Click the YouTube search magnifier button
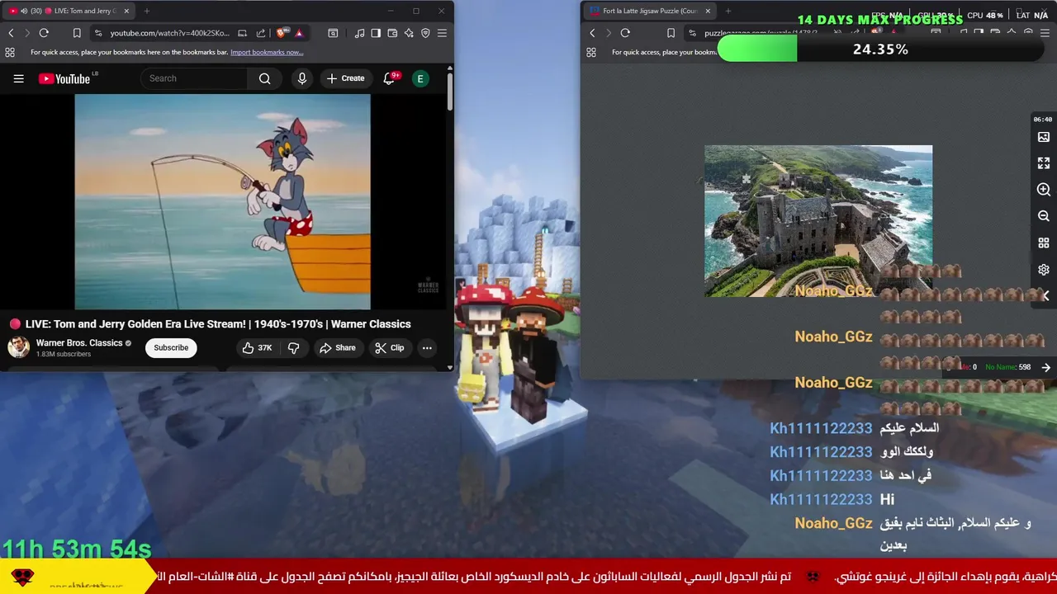The image size is (1057, 594). pyautogui.click(x=265, y=78)
